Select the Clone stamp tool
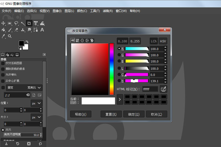 coord(23,30)
